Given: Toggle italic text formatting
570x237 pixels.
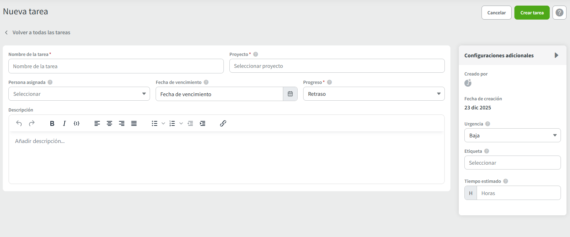Looking at the screenshot, I should coord(64,123).
